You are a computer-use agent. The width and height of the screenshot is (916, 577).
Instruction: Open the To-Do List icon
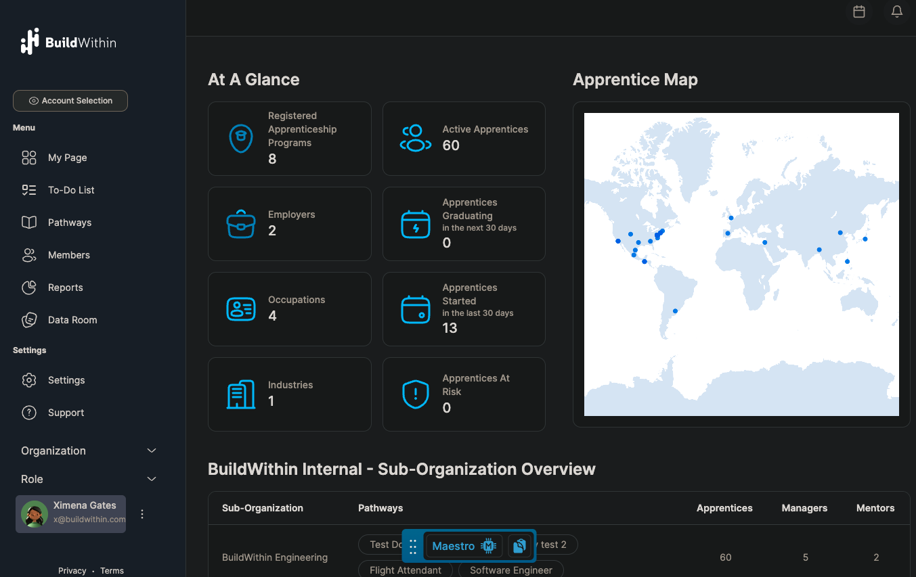(x=28, y=189)
